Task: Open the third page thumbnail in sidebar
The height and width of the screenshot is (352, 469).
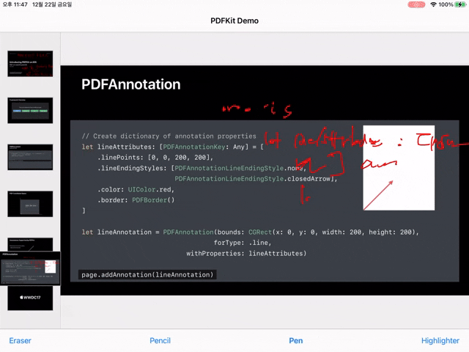Action: click(30, 157)
